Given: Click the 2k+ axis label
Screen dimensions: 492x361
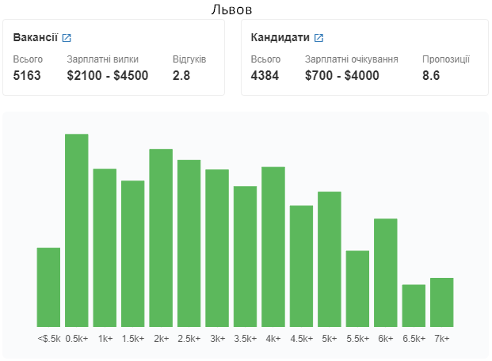Looking at the screenshot, I should tap(162, 339).
